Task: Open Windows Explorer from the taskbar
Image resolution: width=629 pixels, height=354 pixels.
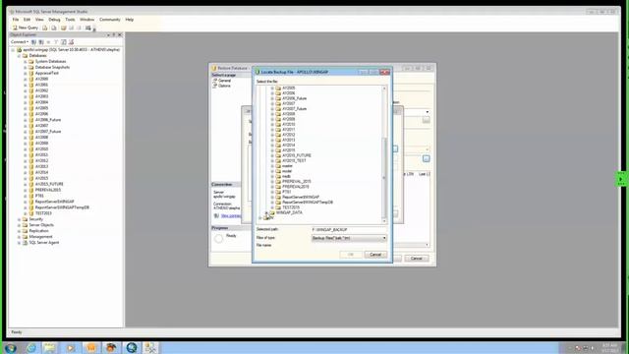Action: (50, 348)
